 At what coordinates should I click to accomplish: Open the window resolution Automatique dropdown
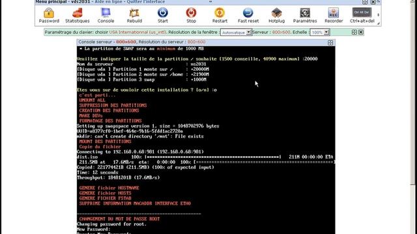[x=236, y=32]
